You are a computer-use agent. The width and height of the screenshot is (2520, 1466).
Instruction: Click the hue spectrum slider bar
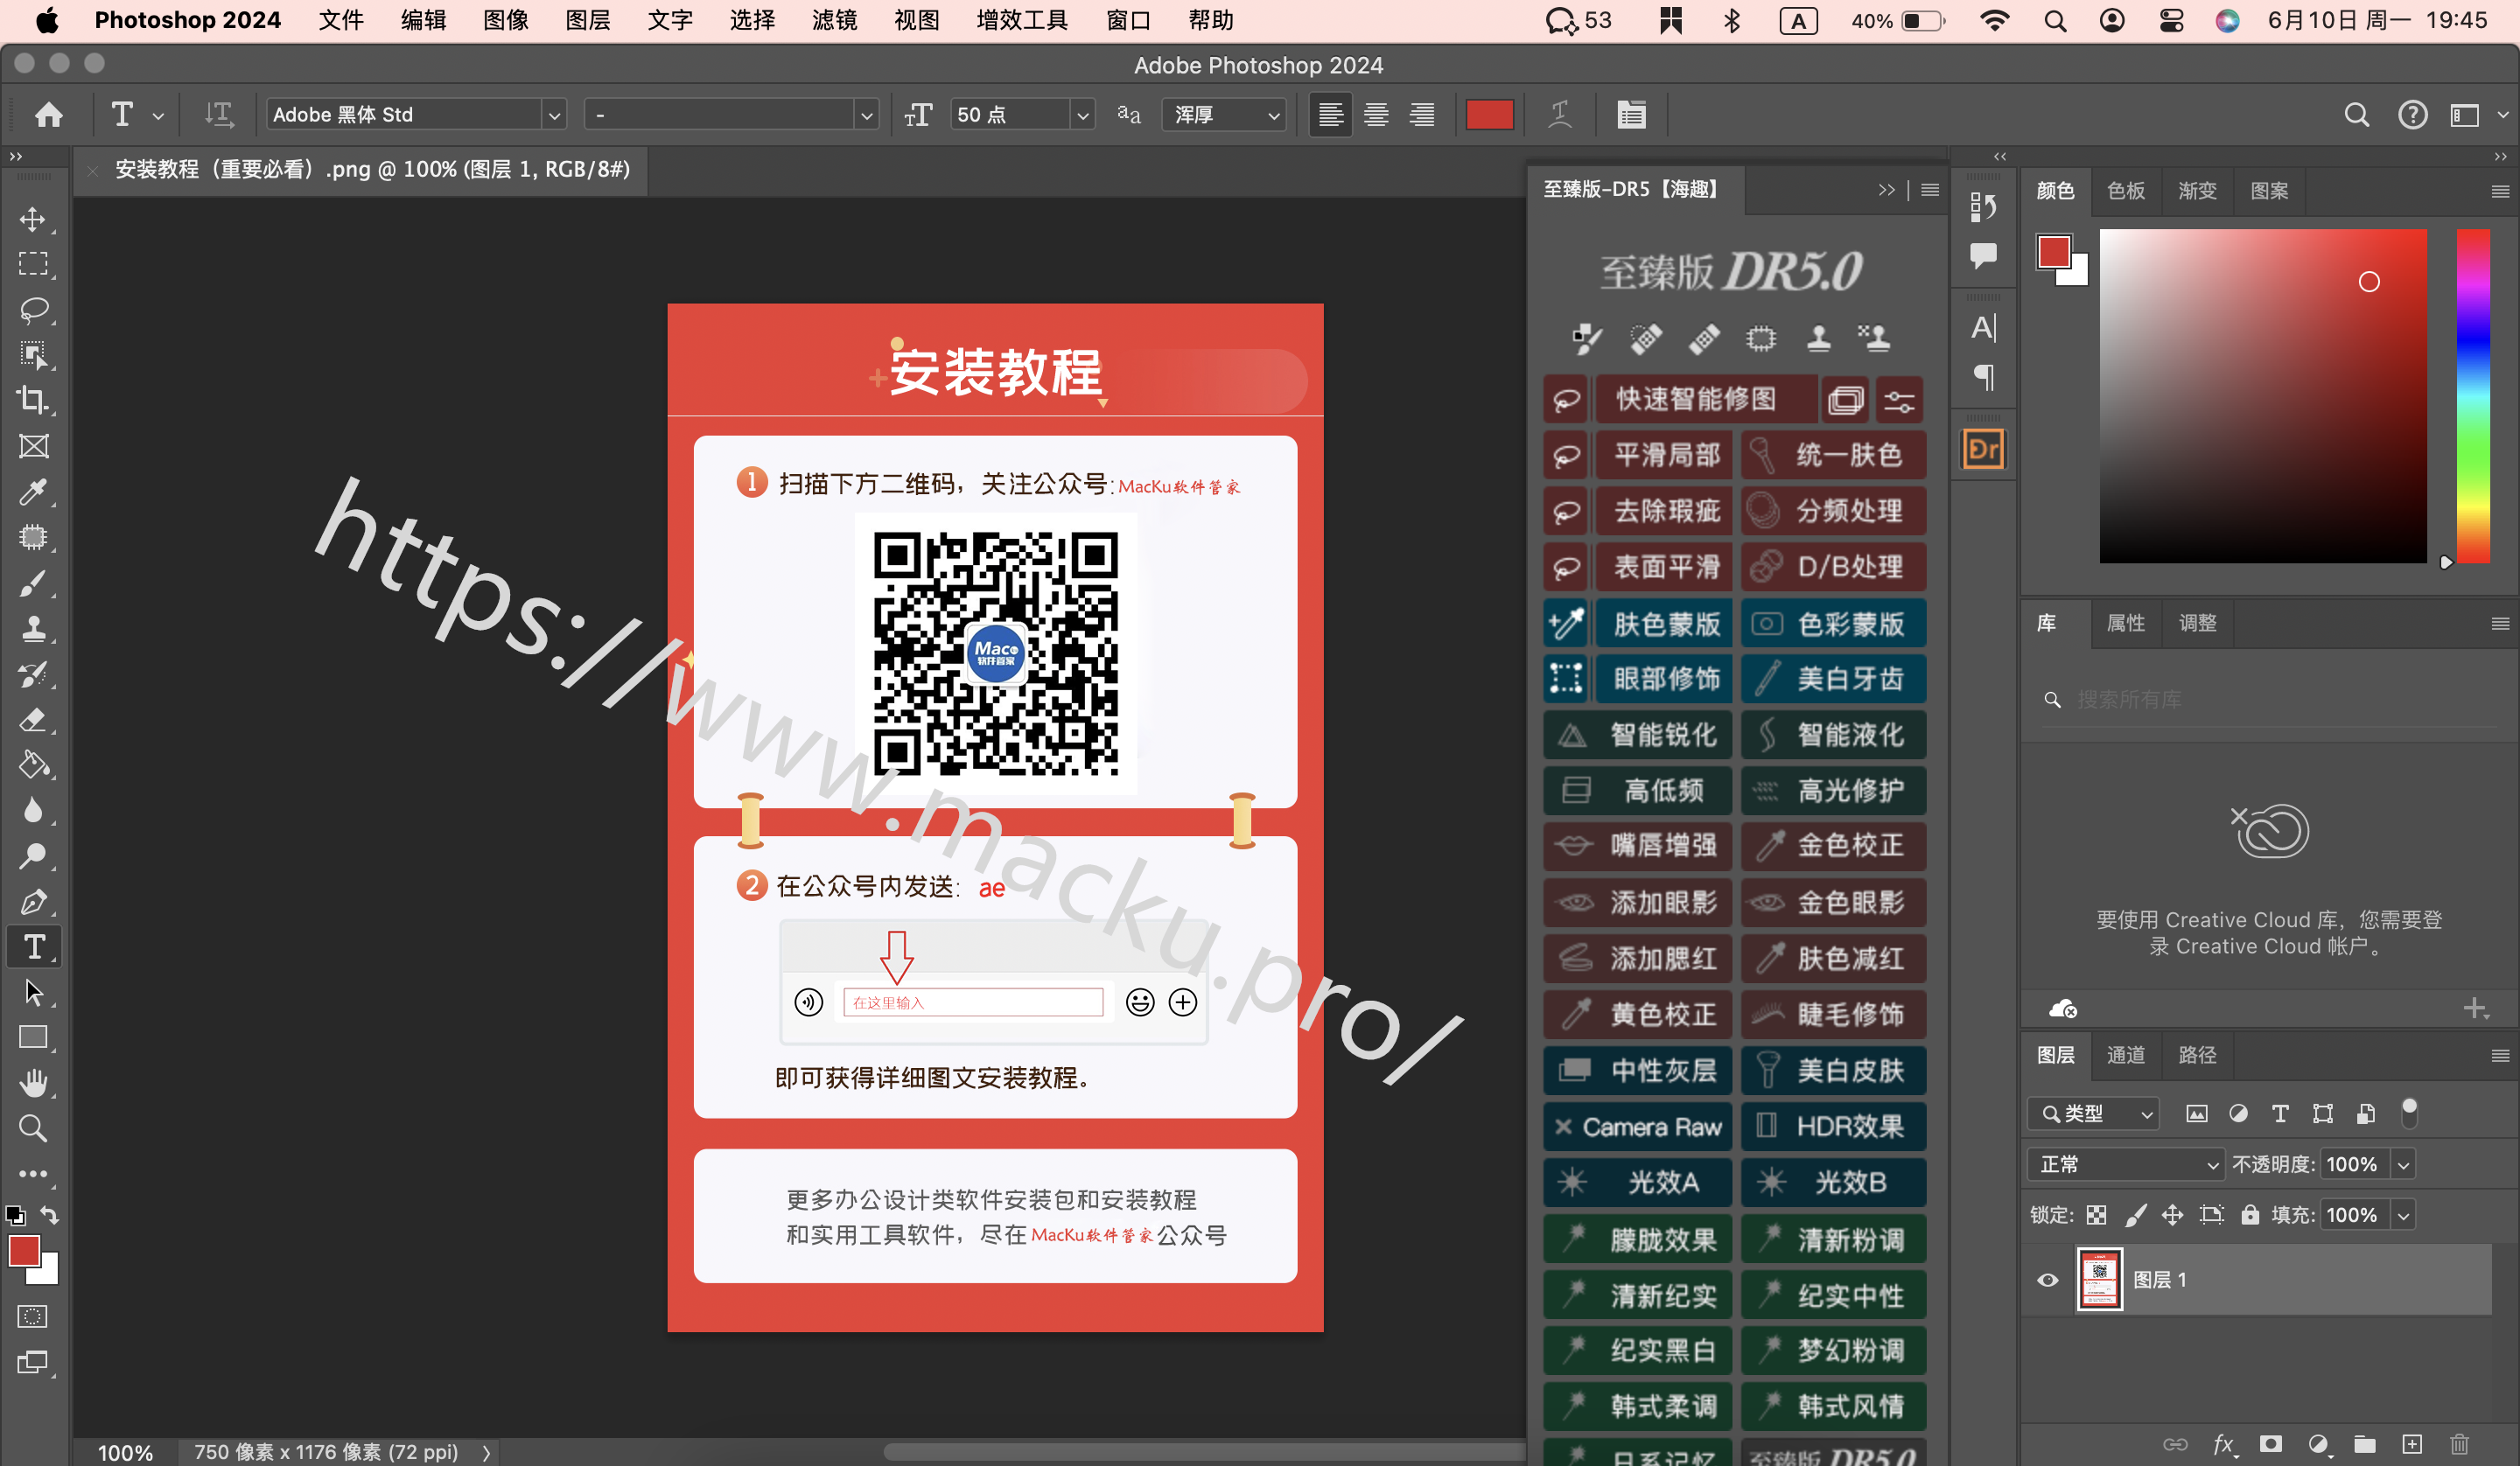pyautogui.click(x=2473, y=396)
